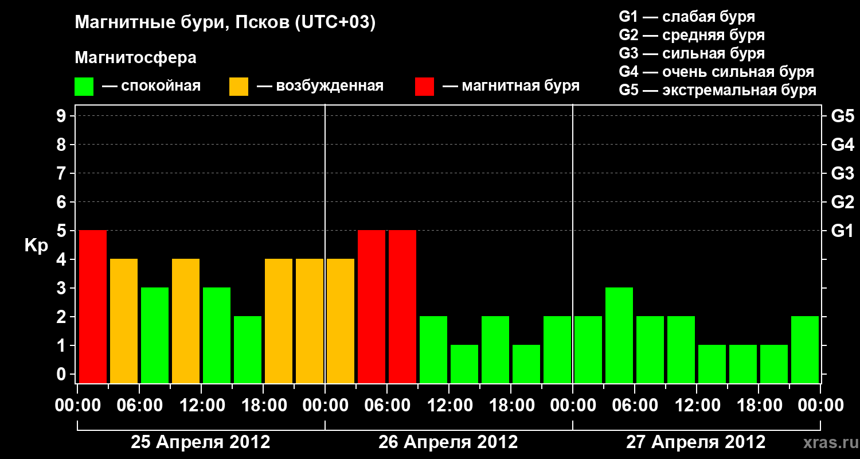This screenshot has height=459, width=860.
Task: Click the green 00:00–03:00 bar on 27 April
Action: (588, 349)
